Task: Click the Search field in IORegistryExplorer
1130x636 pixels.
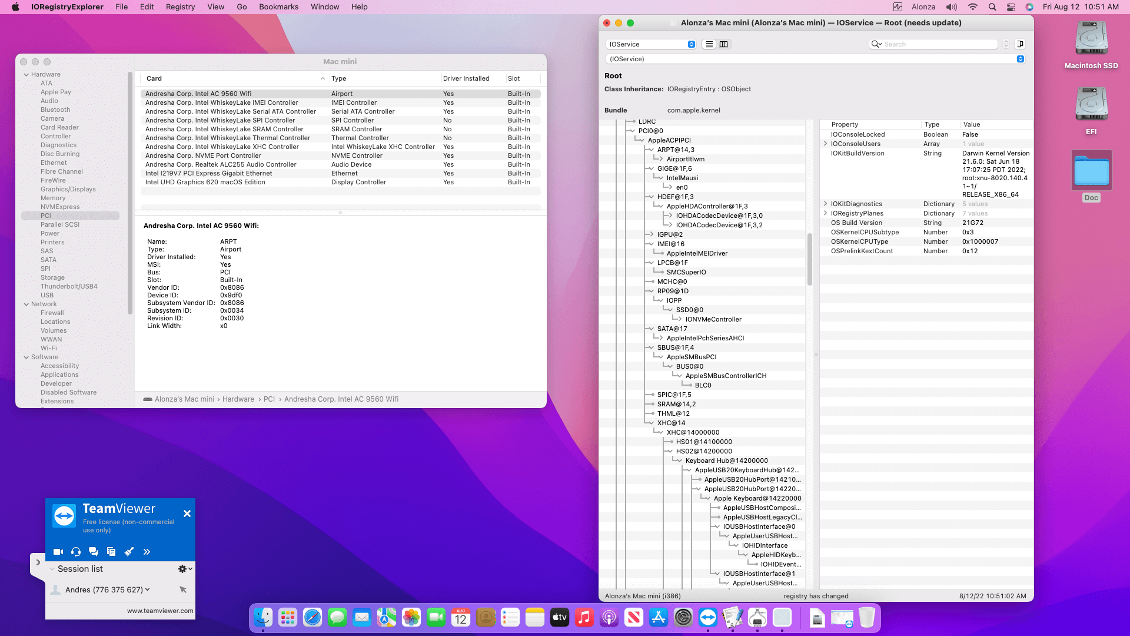Action: tap(939, 44)
